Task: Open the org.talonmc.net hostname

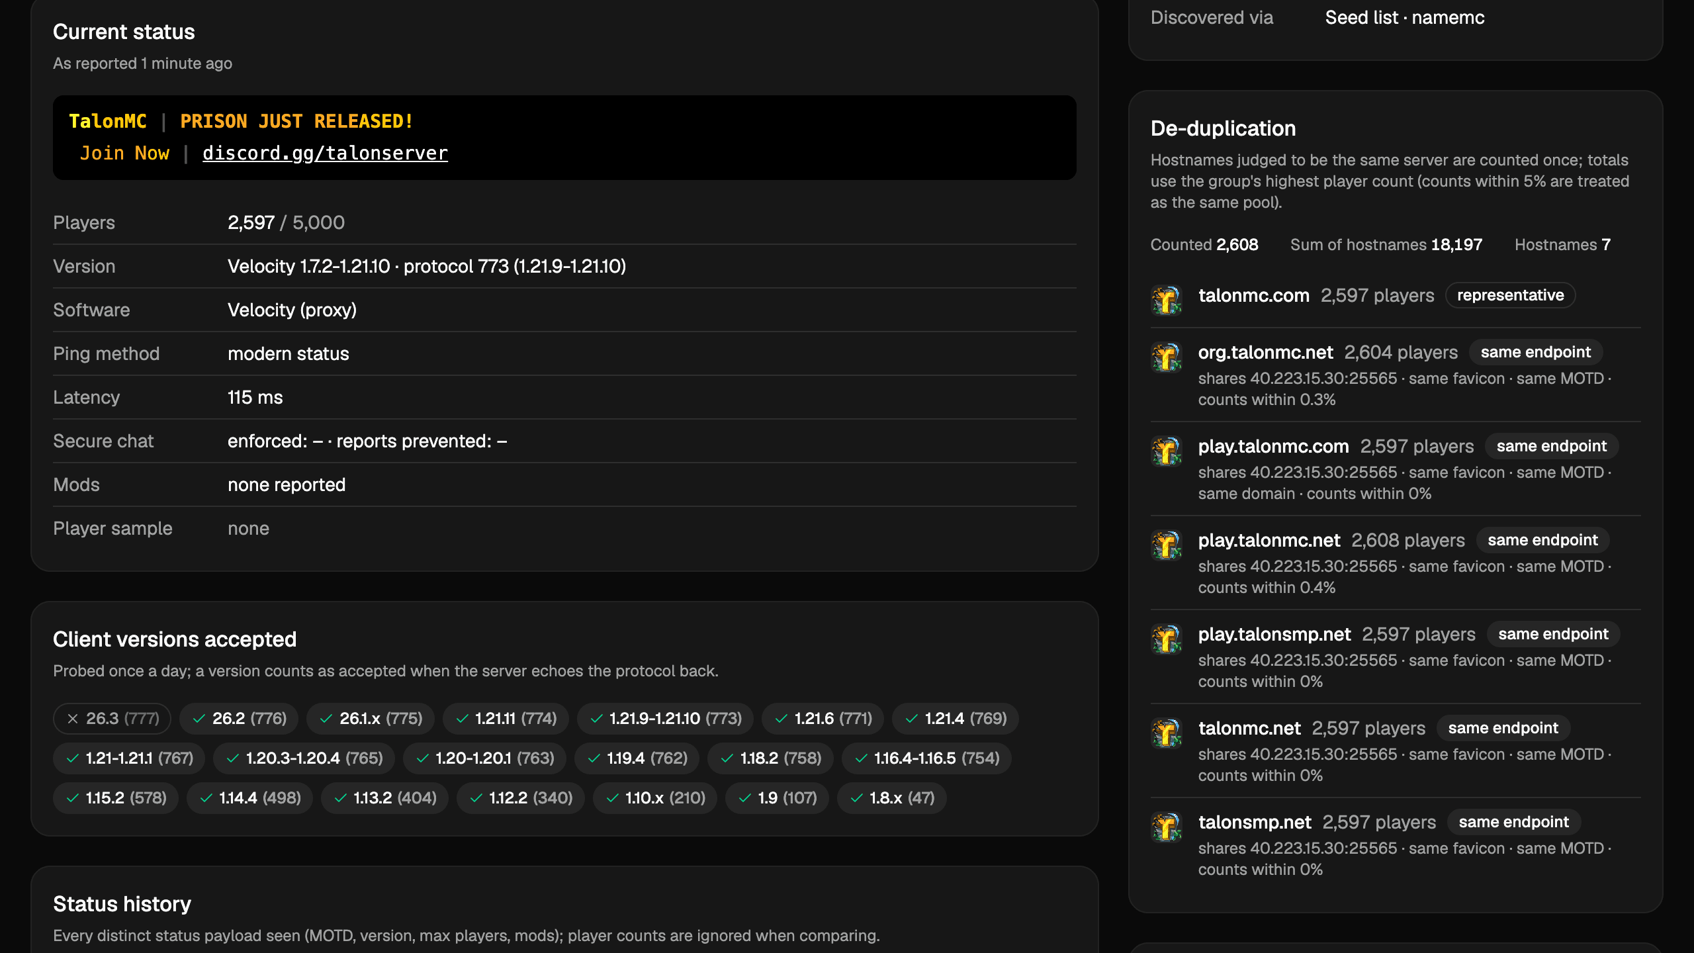Action: 1265,352
